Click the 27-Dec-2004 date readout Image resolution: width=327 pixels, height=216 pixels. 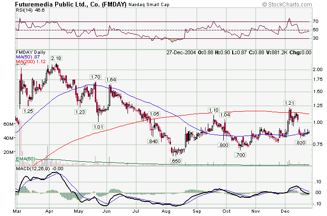point(181,52)
